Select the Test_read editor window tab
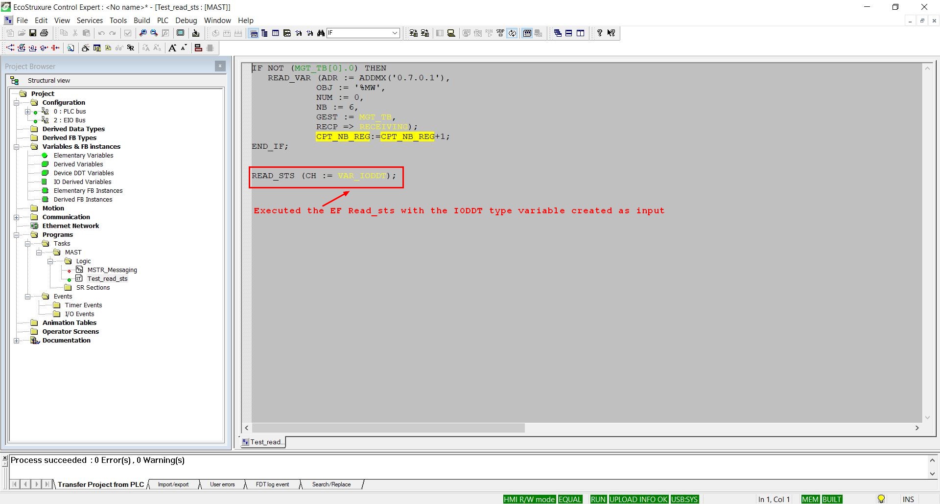Screen dimensions: 940x504 pos(263,442)
